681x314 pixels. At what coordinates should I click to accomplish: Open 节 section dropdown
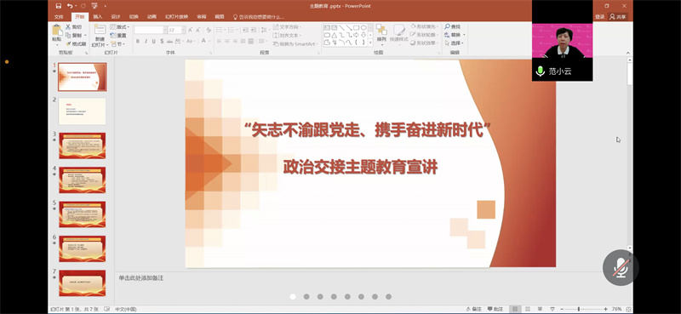[117, 44]
